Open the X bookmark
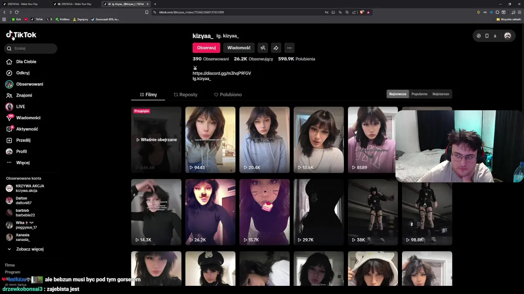This screenshot has height=294, width=524. (49, 19)
